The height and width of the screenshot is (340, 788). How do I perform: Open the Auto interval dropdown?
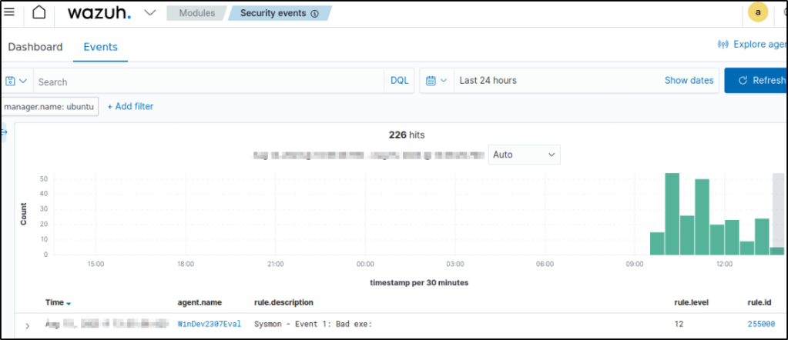[x=524, y=155]
